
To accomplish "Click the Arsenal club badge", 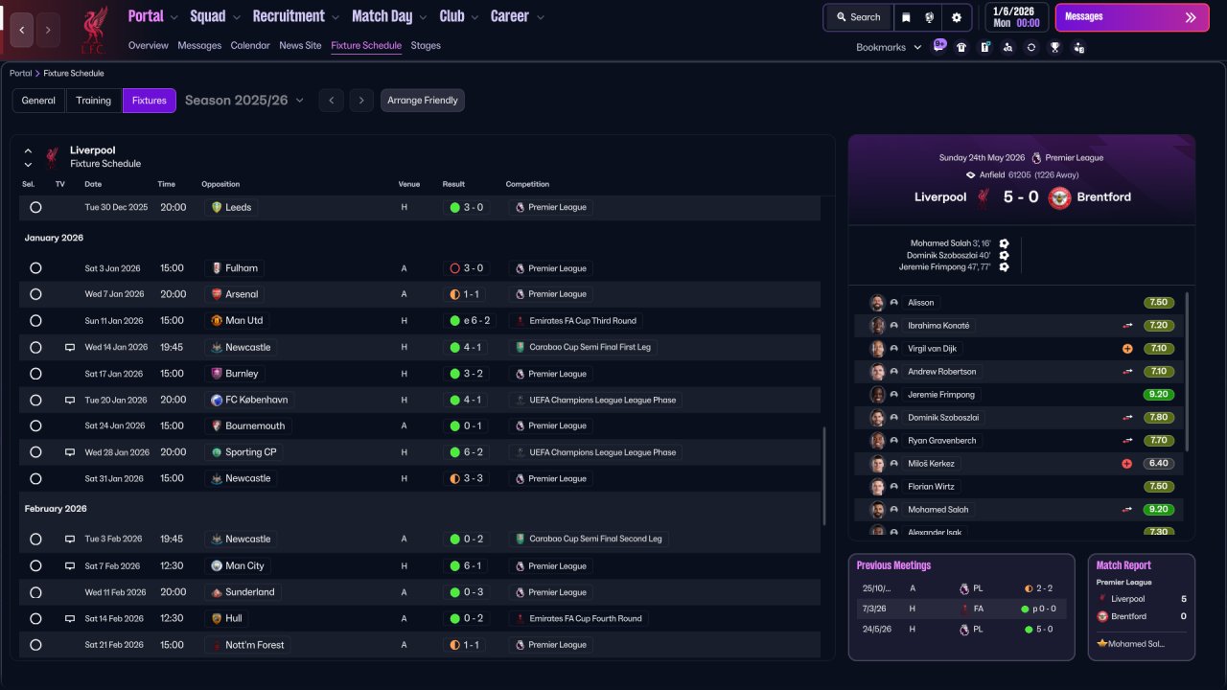I will pos(217,294).
